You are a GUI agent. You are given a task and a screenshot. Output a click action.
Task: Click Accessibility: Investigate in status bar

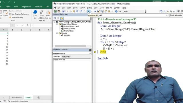tap(18, 101)
